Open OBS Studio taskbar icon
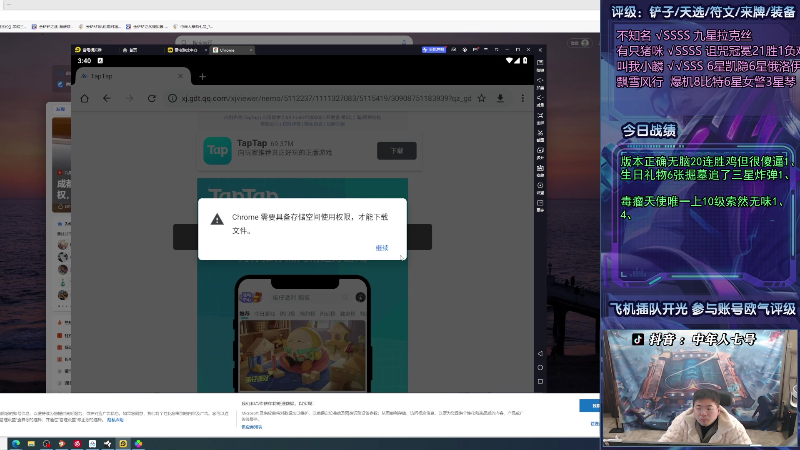Image resolution: width=800 pixels, height=450 pixels. pyautogui.click(x=47, y=444)
